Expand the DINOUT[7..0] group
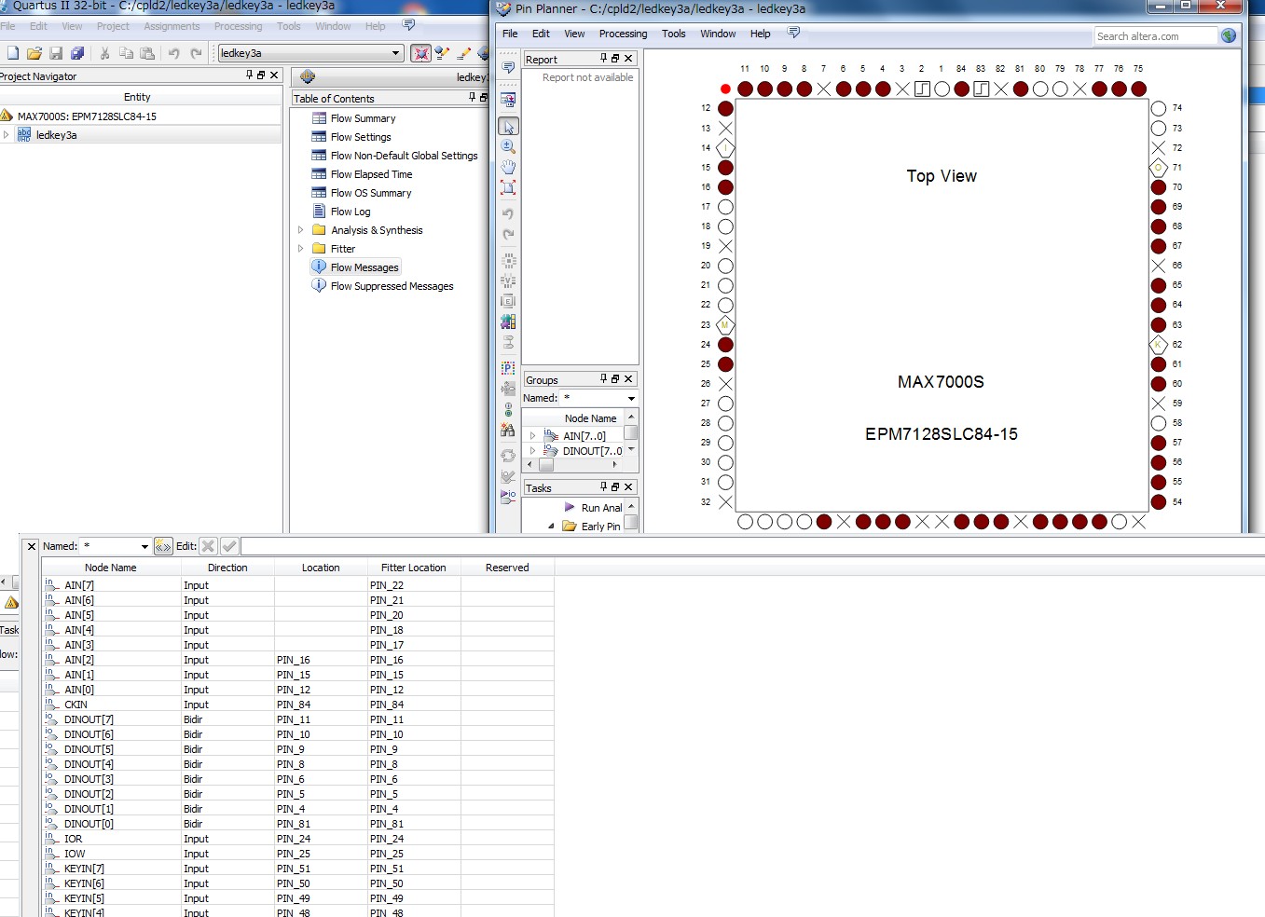1265x917 pixels. [x=532, y=450]
